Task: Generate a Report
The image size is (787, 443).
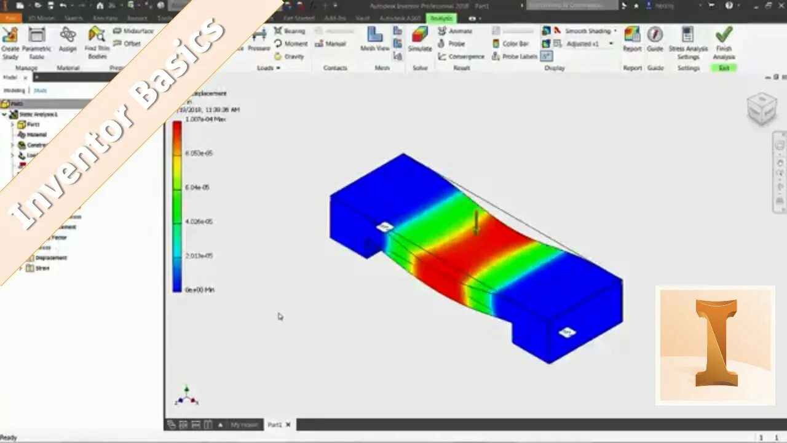Action: [x=632, y=39]
